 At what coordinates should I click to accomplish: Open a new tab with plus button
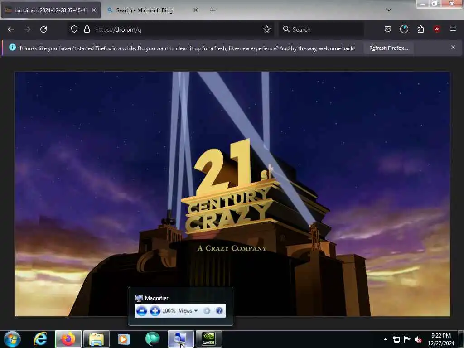[213, 10]
